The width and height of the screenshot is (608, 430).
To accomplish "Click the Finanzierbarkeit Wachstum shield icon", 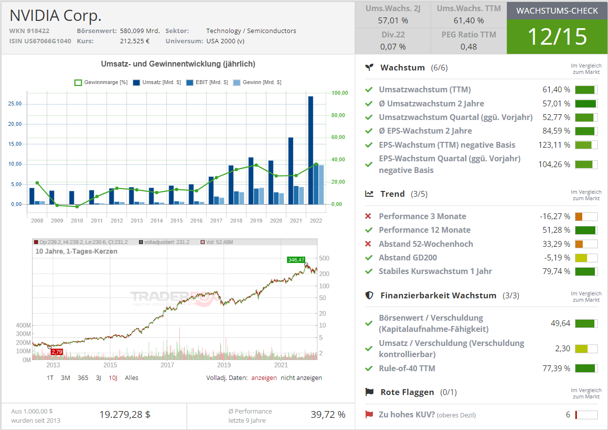I will point(370,295).
